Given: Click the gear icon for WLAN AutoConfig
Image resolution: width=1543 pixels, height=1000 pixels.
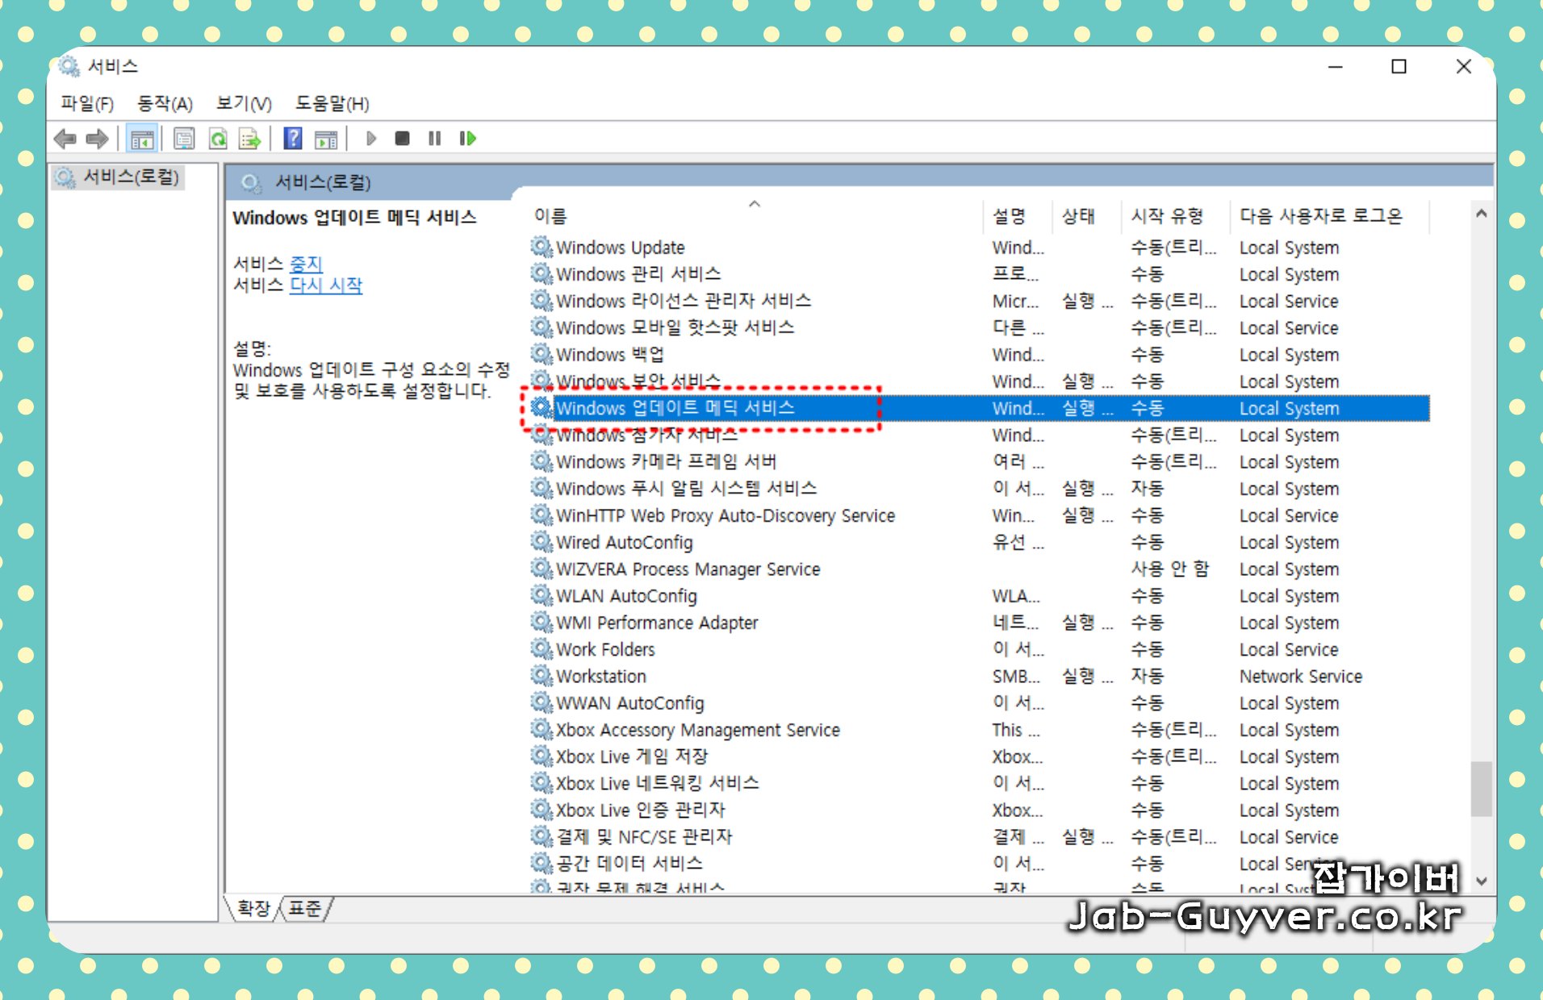Looking at the screenshot, I should pyautogui.click(x=542, y=595).
